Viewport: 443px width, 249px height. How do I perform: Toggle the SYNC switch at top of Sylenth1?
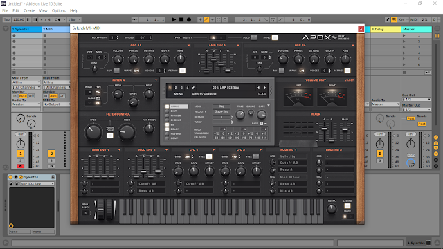pyautogui.click(x=275, y=37)
